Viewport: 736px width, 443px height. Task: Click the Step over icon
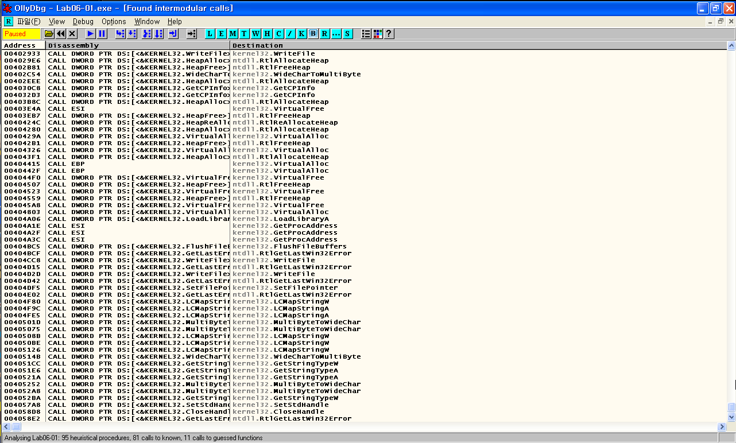(132, 34)
